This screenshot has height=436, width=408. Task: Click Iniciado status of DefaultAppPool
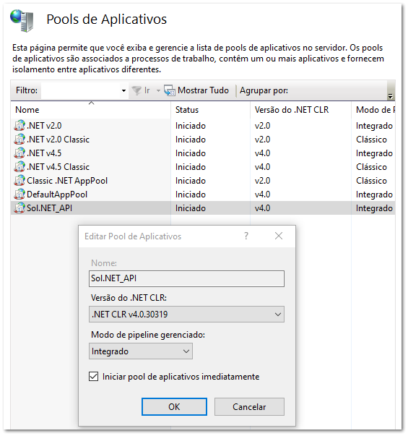(x=190, y=195)
